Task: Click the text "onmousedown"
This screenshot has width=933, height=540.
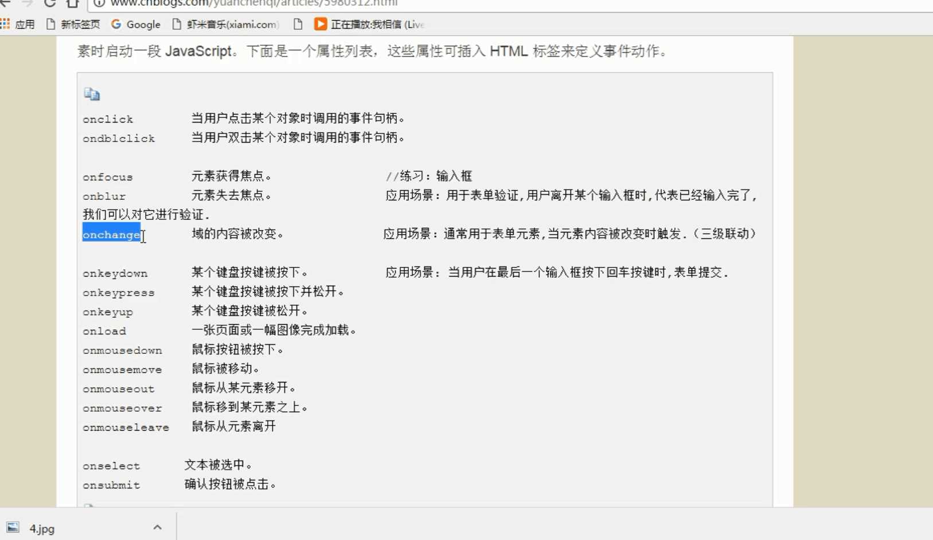Action: coord(122,350)
